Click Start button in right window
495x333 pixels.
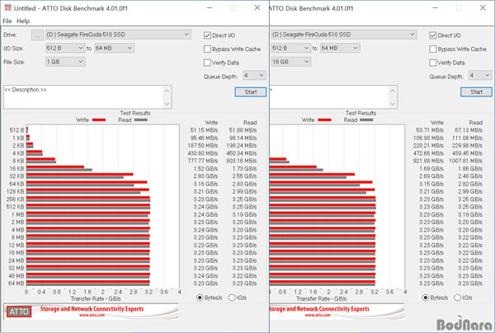(476, 91)
